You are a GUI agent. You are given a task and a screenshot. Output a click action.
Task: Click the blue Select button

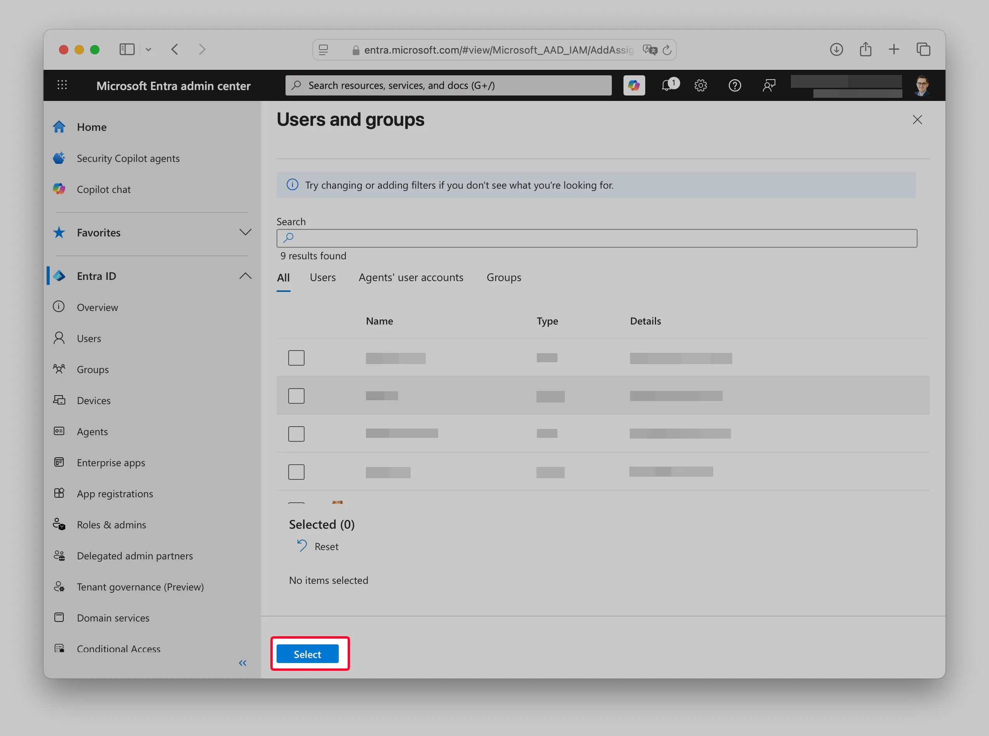[307, 654]
